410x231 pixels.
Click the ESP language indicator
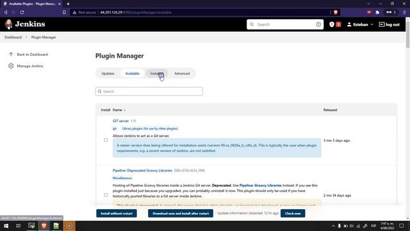coord(373,226)
